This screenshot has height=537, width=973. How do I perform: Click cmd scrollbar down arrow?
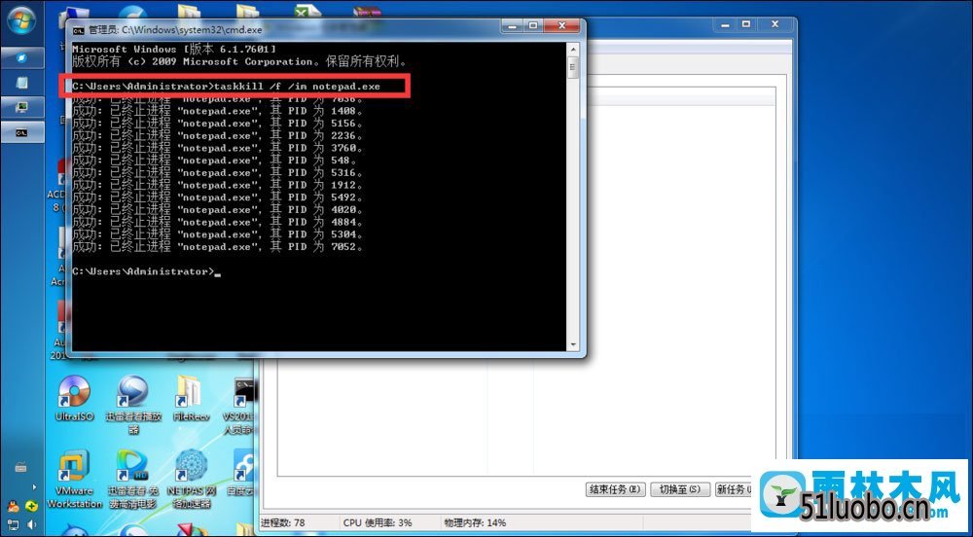pyautogui.click(x=574, y=343)
